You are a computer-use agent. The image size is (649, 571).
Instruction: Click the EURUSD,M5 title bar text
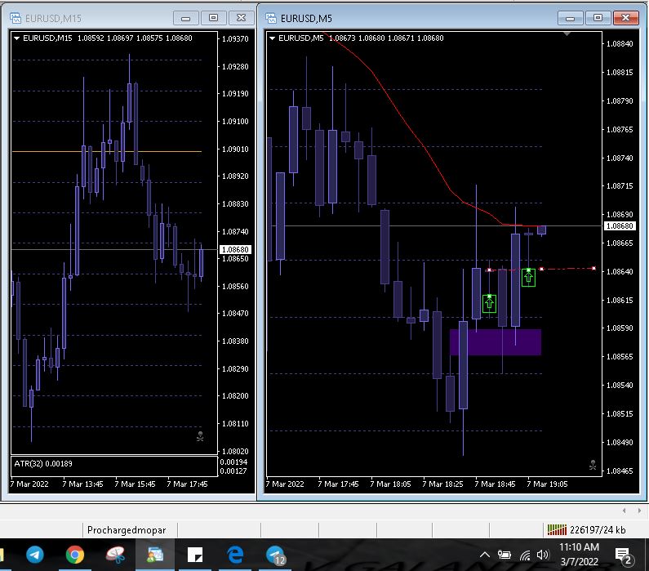click(306, 19)
